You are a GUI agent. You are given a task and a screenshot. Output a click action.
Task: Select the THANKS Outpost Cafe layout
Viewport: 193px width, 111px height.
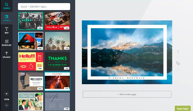click(x=57, y=61)
